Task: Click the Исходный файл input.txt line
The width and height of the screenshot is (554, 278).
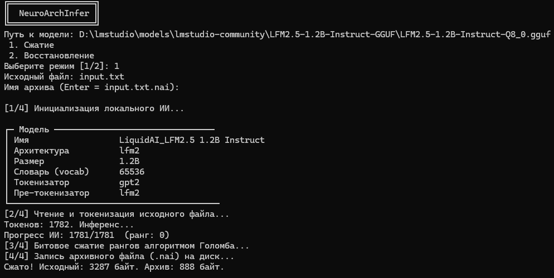Action: pos(64,77)
